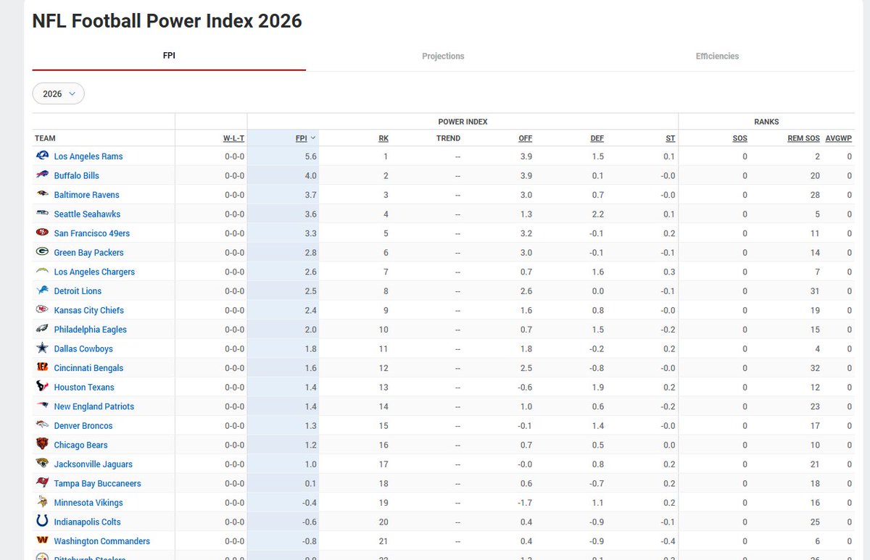Click the Detroit Lions team logo

point(42,291)
